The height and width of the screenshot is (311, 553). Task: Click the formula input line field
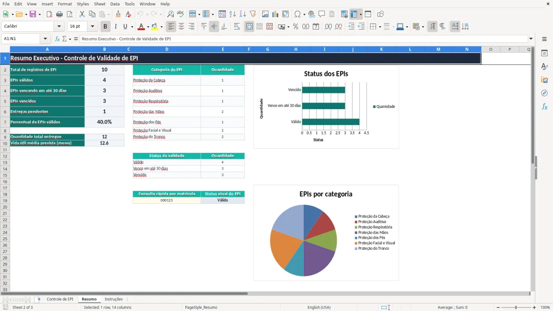coord(304,39)
